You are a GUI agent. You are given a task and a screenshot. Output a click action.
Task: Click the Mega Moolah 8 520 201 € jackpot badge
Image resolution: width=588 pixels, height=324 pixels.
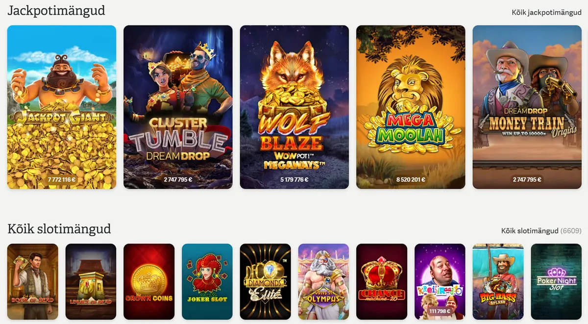(411, 180)
